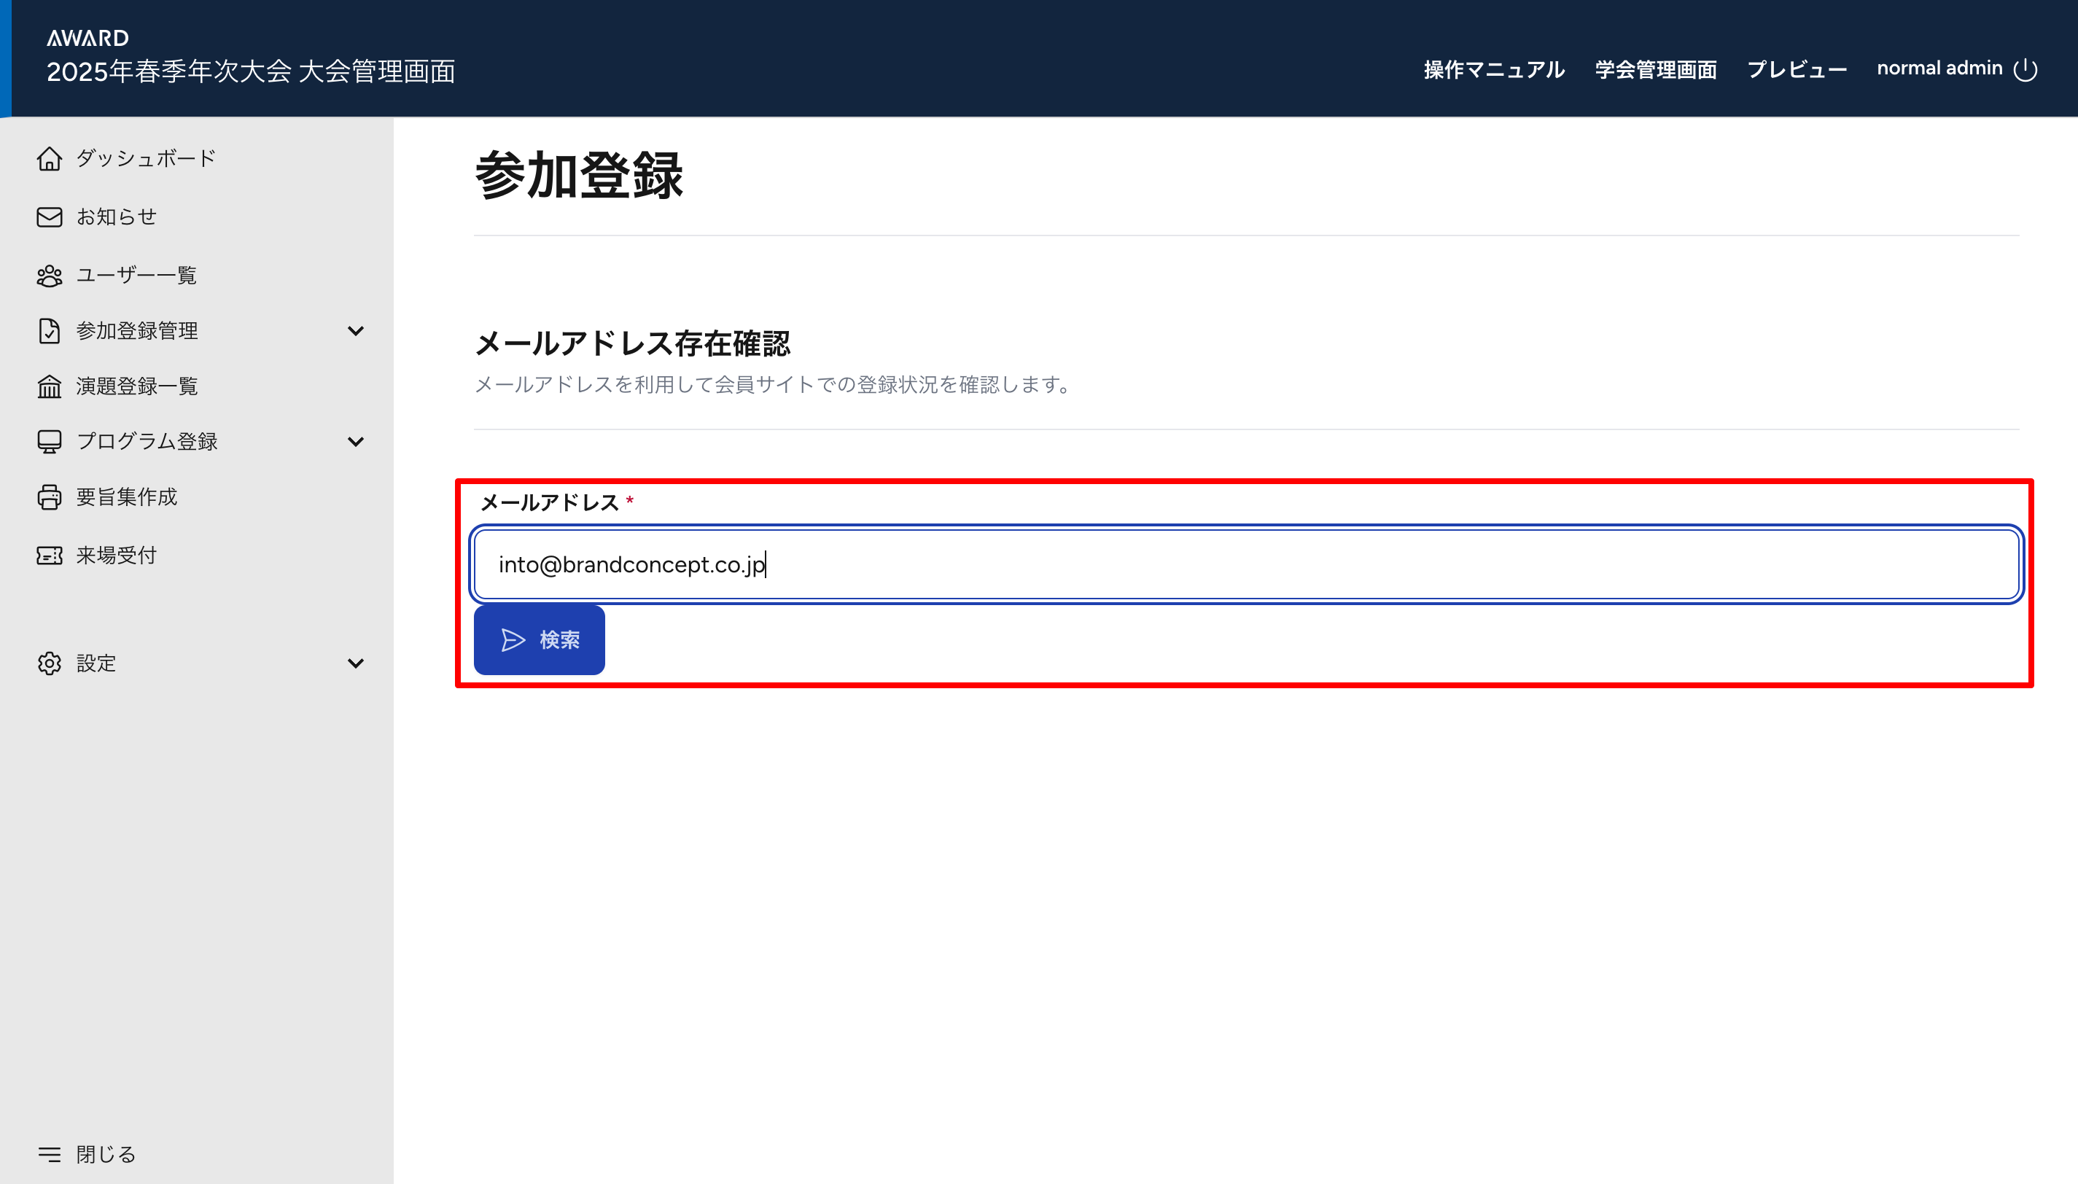2078x1184 pixels.
Task: Click the 来場受付 ticket icon
Action: pyautogui.click(x=50, y=556)
